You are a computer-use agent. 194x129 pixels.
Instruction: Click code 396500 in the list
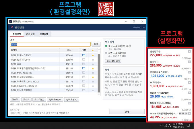69,60
